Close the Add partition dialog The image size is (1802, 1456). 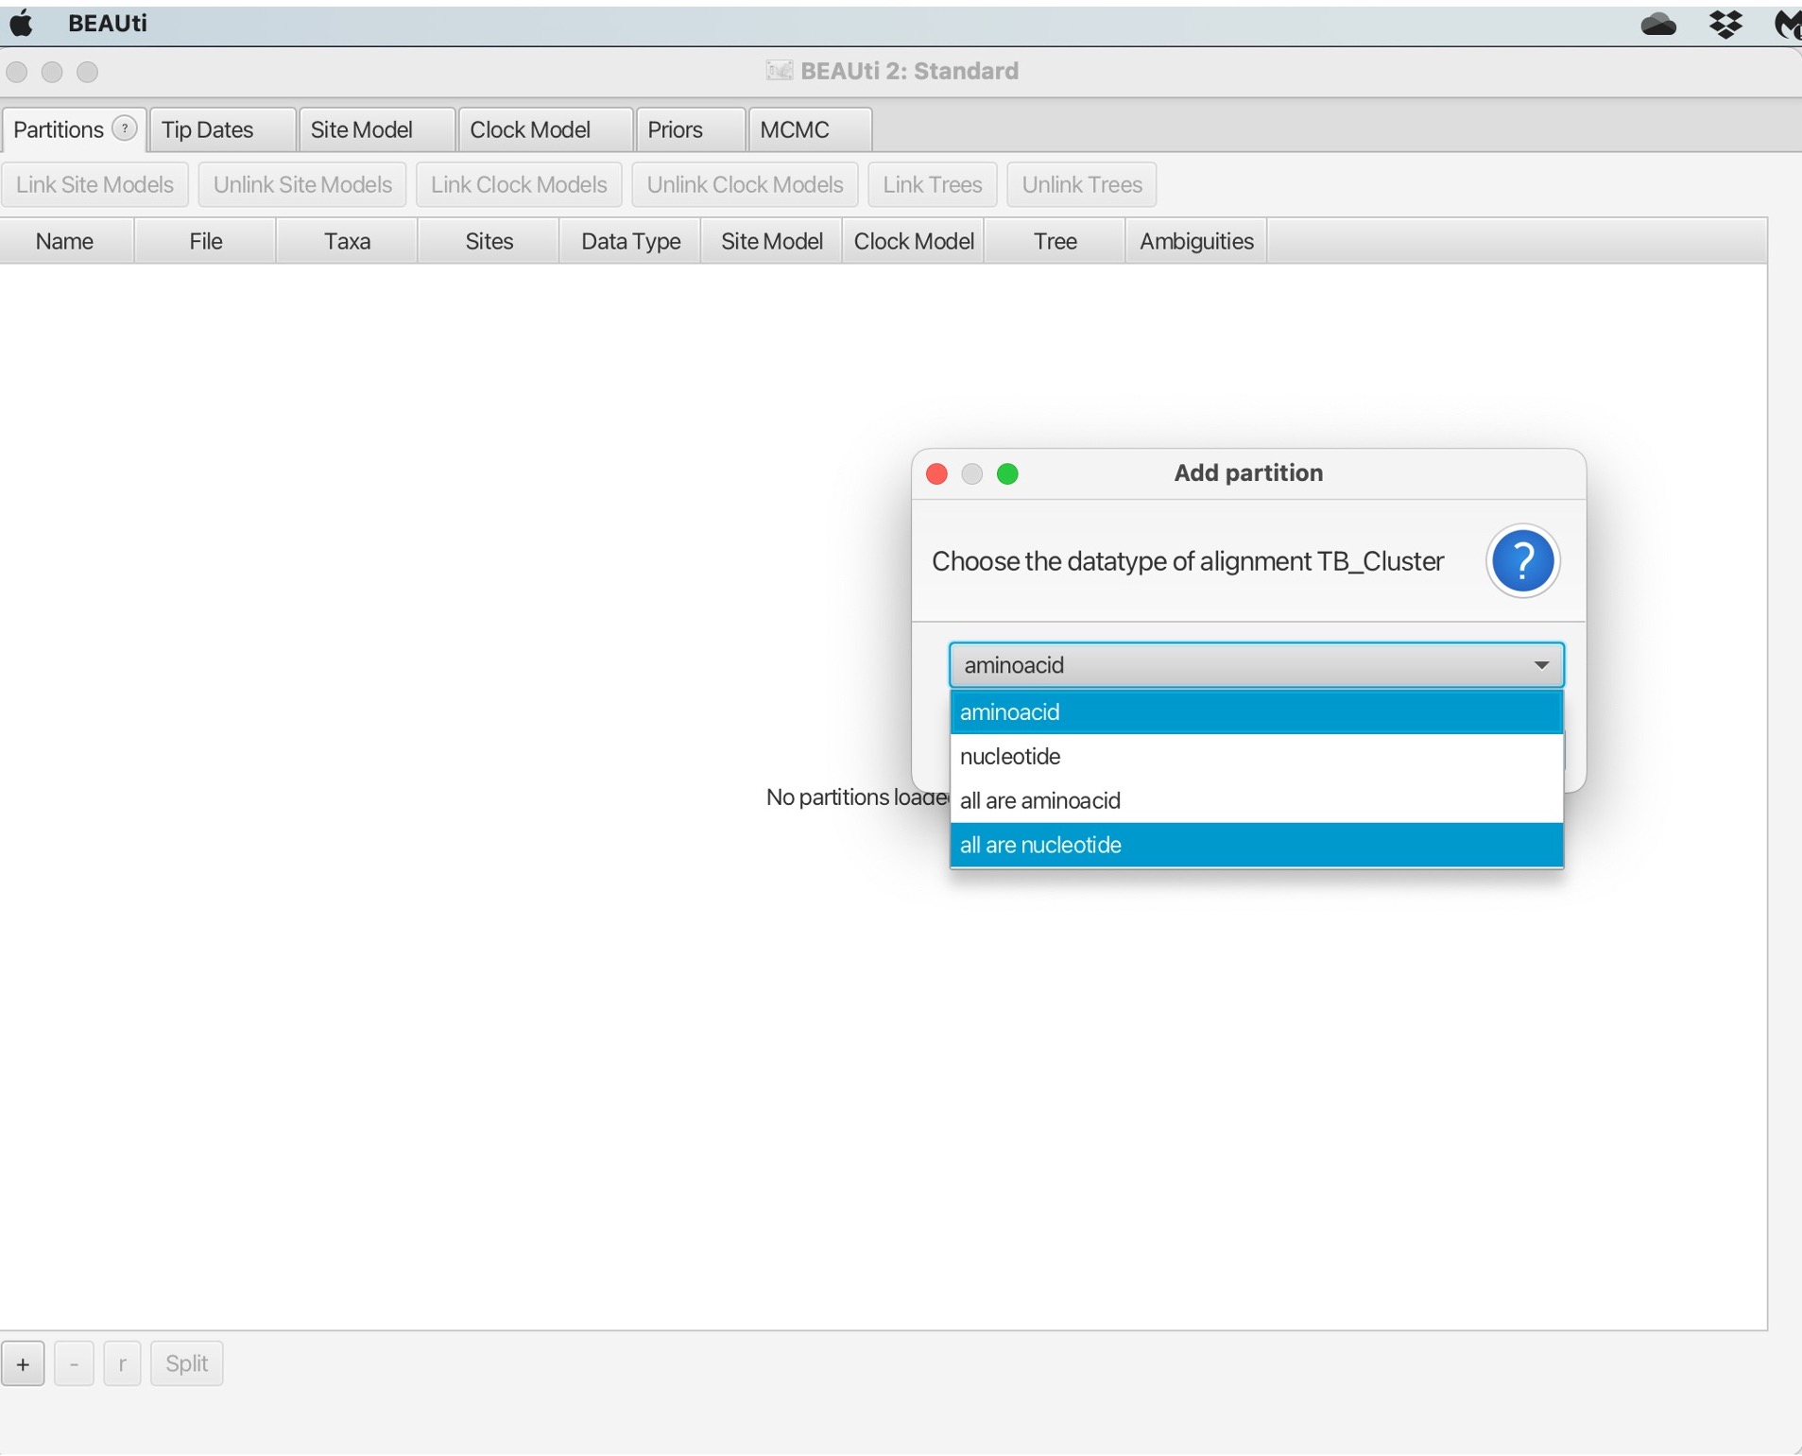click(936, 473)
